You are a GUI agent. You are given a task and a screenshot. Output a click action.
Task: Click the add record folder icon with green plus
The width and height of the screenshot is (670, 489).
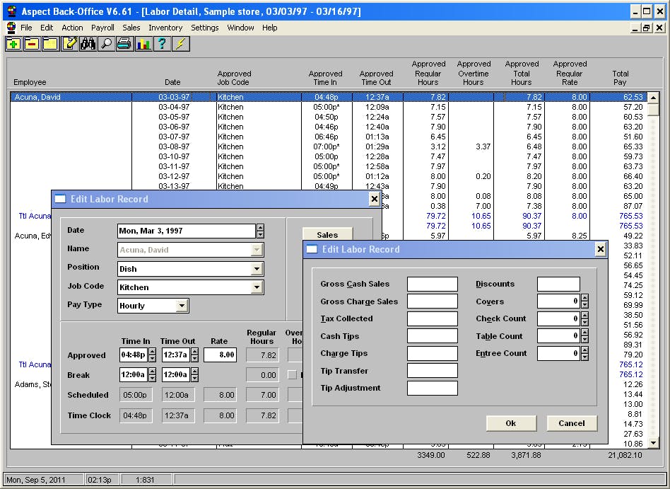click(x=13, y=44)
